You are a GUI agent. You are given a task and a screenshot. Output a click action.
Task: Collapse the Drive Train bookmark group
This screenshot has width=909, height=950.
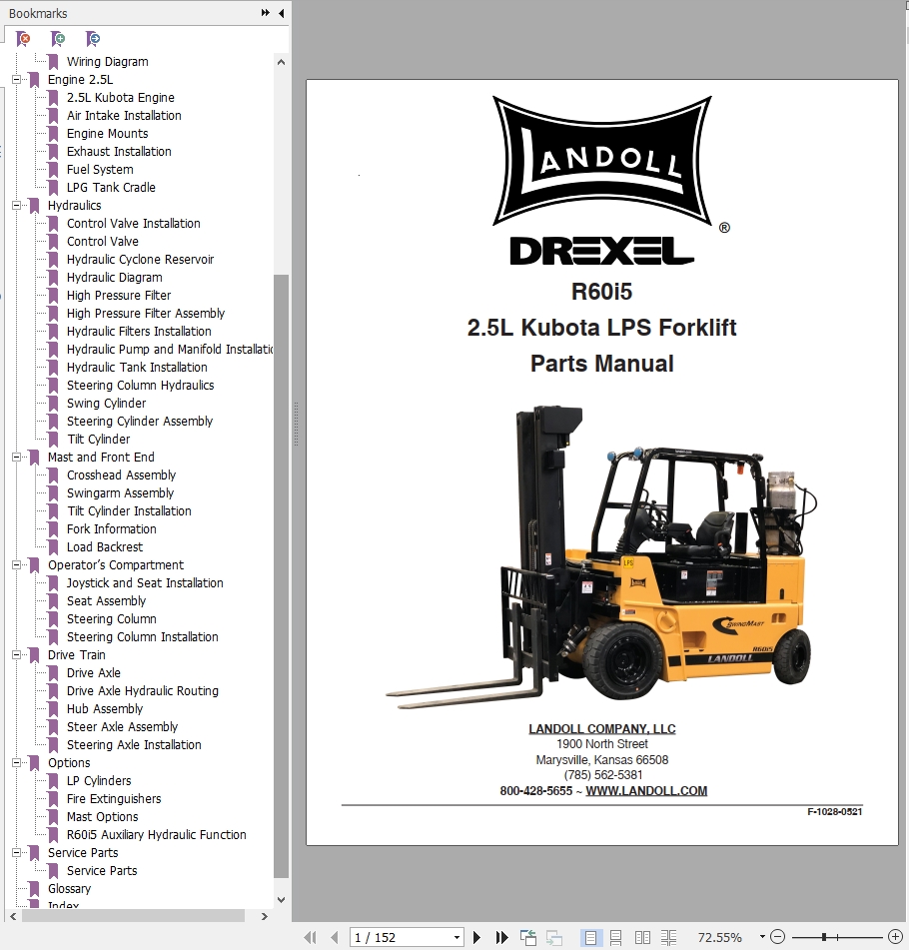16,655
